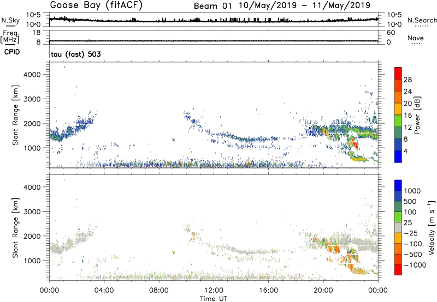
Task: Click the '16:00' time axis tick label
Action: (x=268, y=291)
